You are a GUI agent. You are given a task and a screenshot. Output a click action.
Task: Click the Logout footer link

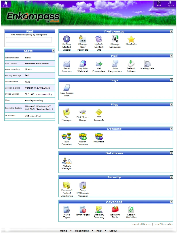(x=113, y=231)
